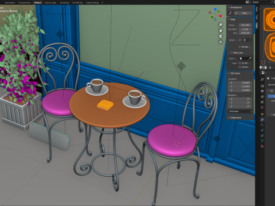Viewport: 275px width, 206px height.
Task: Open the Game Logic workspace tab
Action: (x=50, y=3)
